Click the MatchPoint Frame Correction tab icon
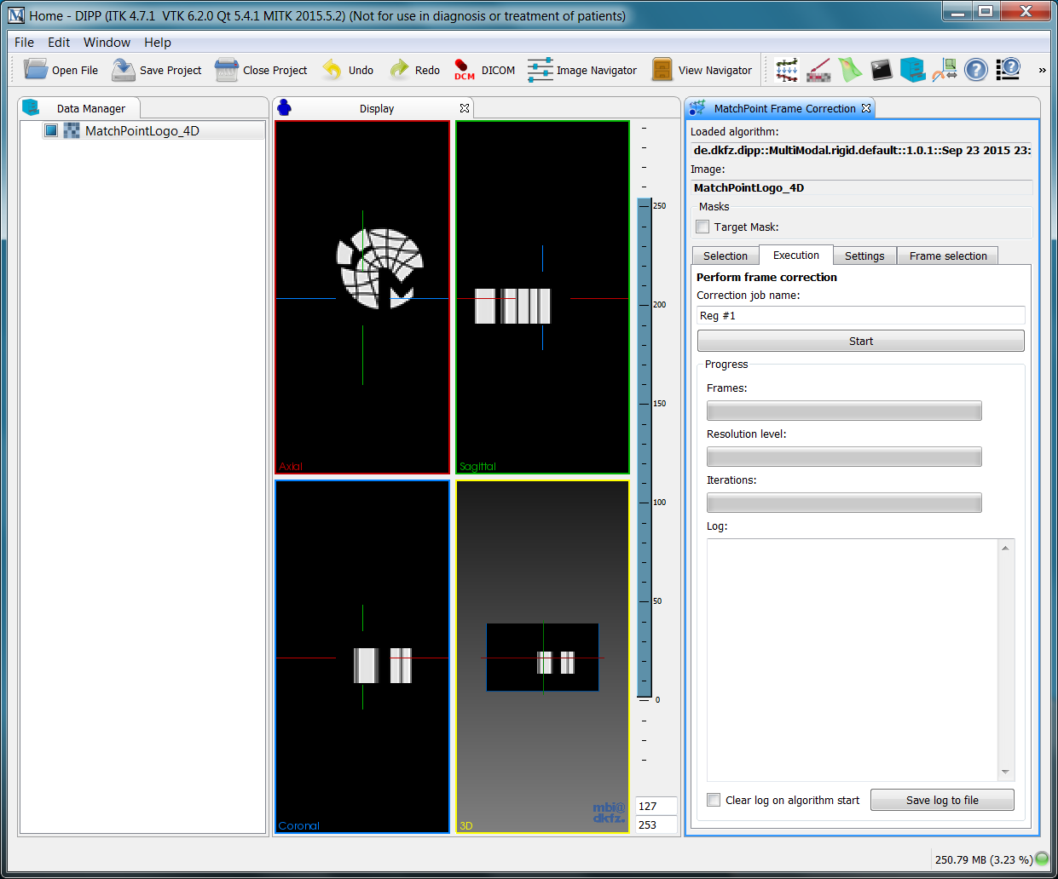 click(x=697, y=108)
